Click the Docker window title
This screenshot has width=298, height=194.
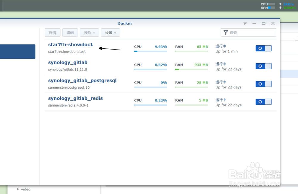point(125,23)
